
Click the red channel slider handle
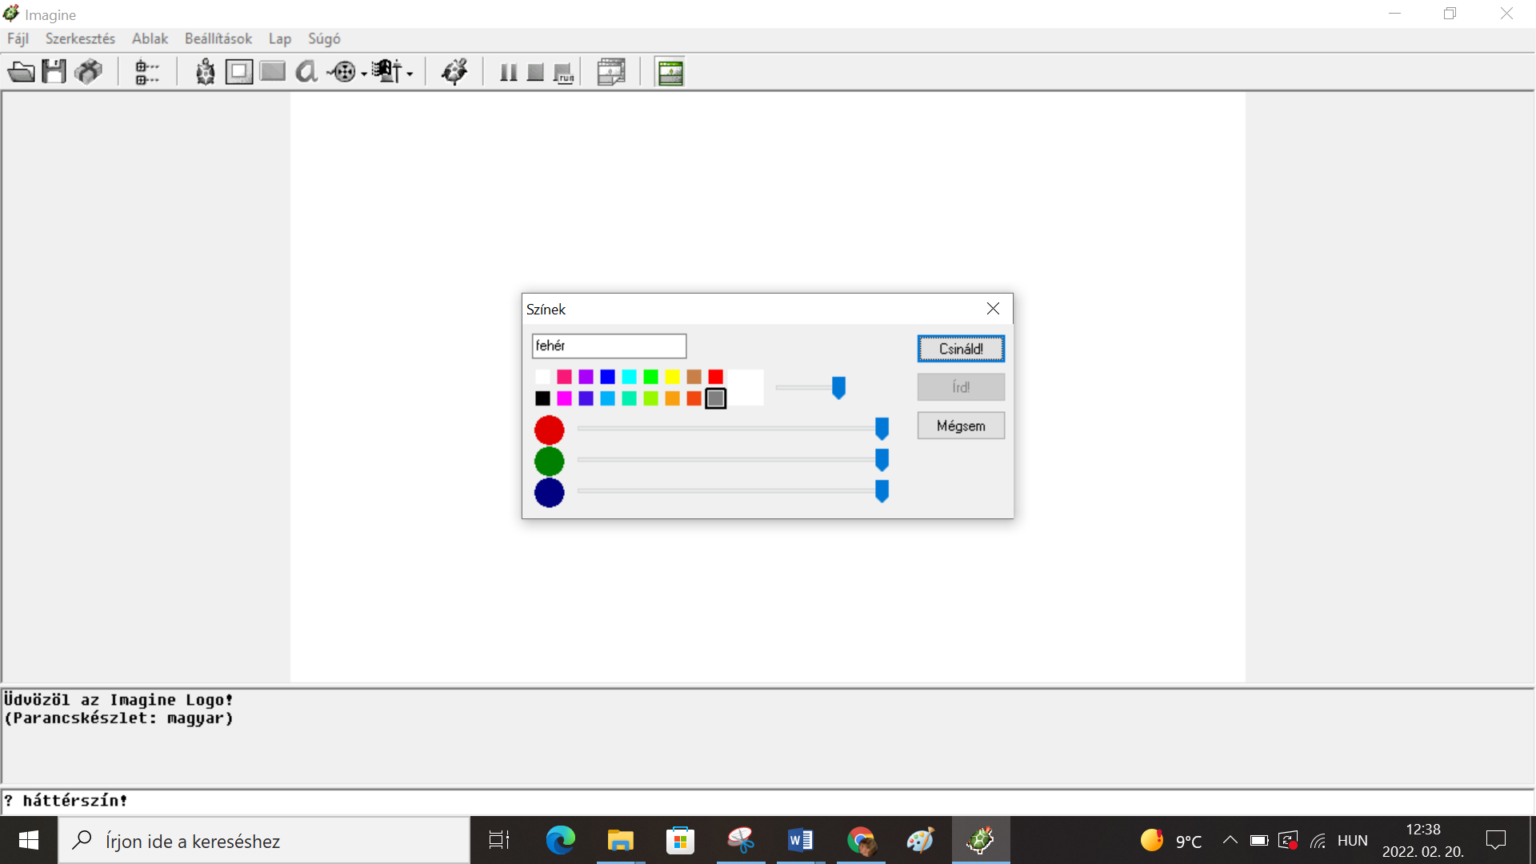click(882, 429)
